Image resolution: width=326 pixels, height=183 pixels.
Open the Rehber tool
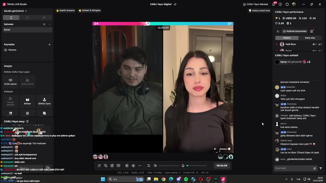[28, 101]
